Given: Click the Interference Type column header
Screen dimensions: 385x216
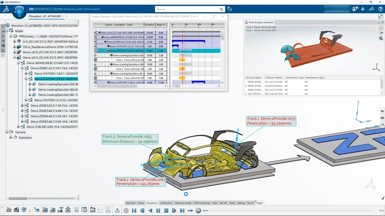Looking at the screenshot, I should 294,78.
